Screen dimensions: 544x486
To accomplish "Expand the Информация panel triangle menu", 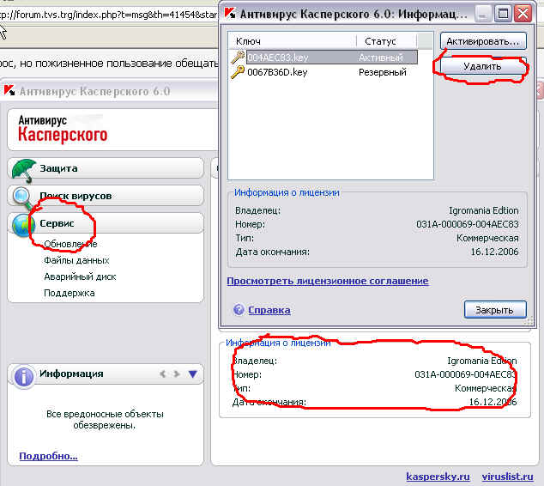I will (193, 374).
